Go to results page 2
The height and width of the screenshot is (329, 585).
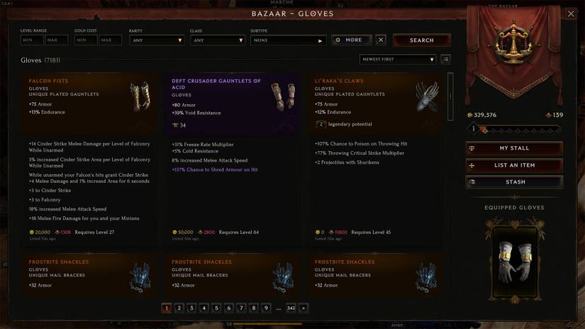pyautogui.click(x=179, y=308)
